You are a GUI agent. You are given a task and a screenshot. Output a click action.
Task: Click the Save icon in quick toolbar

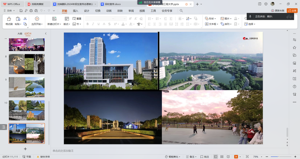(x=21, y=11)
